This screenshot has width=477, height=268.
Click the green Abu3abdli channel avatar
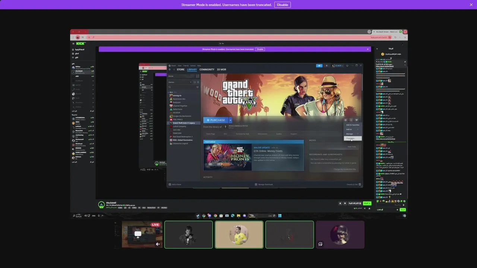(x=101, y=205)
